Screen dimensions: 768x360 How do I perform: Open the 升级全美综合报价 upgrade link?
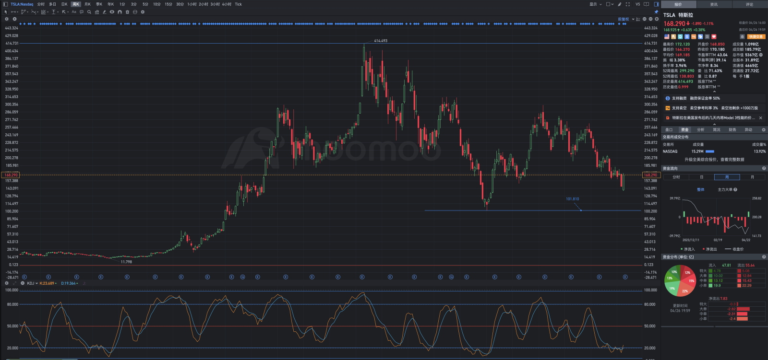tap(714, 160)
